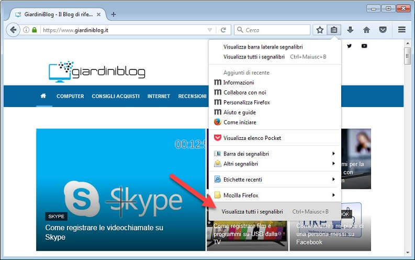Click bottom Visualizza tutti i segnalibri button
This screenshot has width=415, height=260.
(275, 211)
